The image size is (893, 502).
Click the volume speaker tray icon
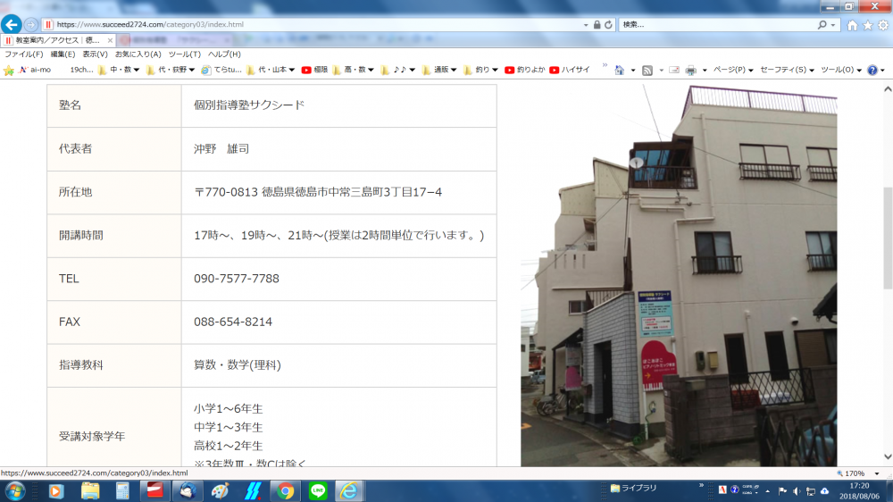pyautogui.click(x=797, y=491)
